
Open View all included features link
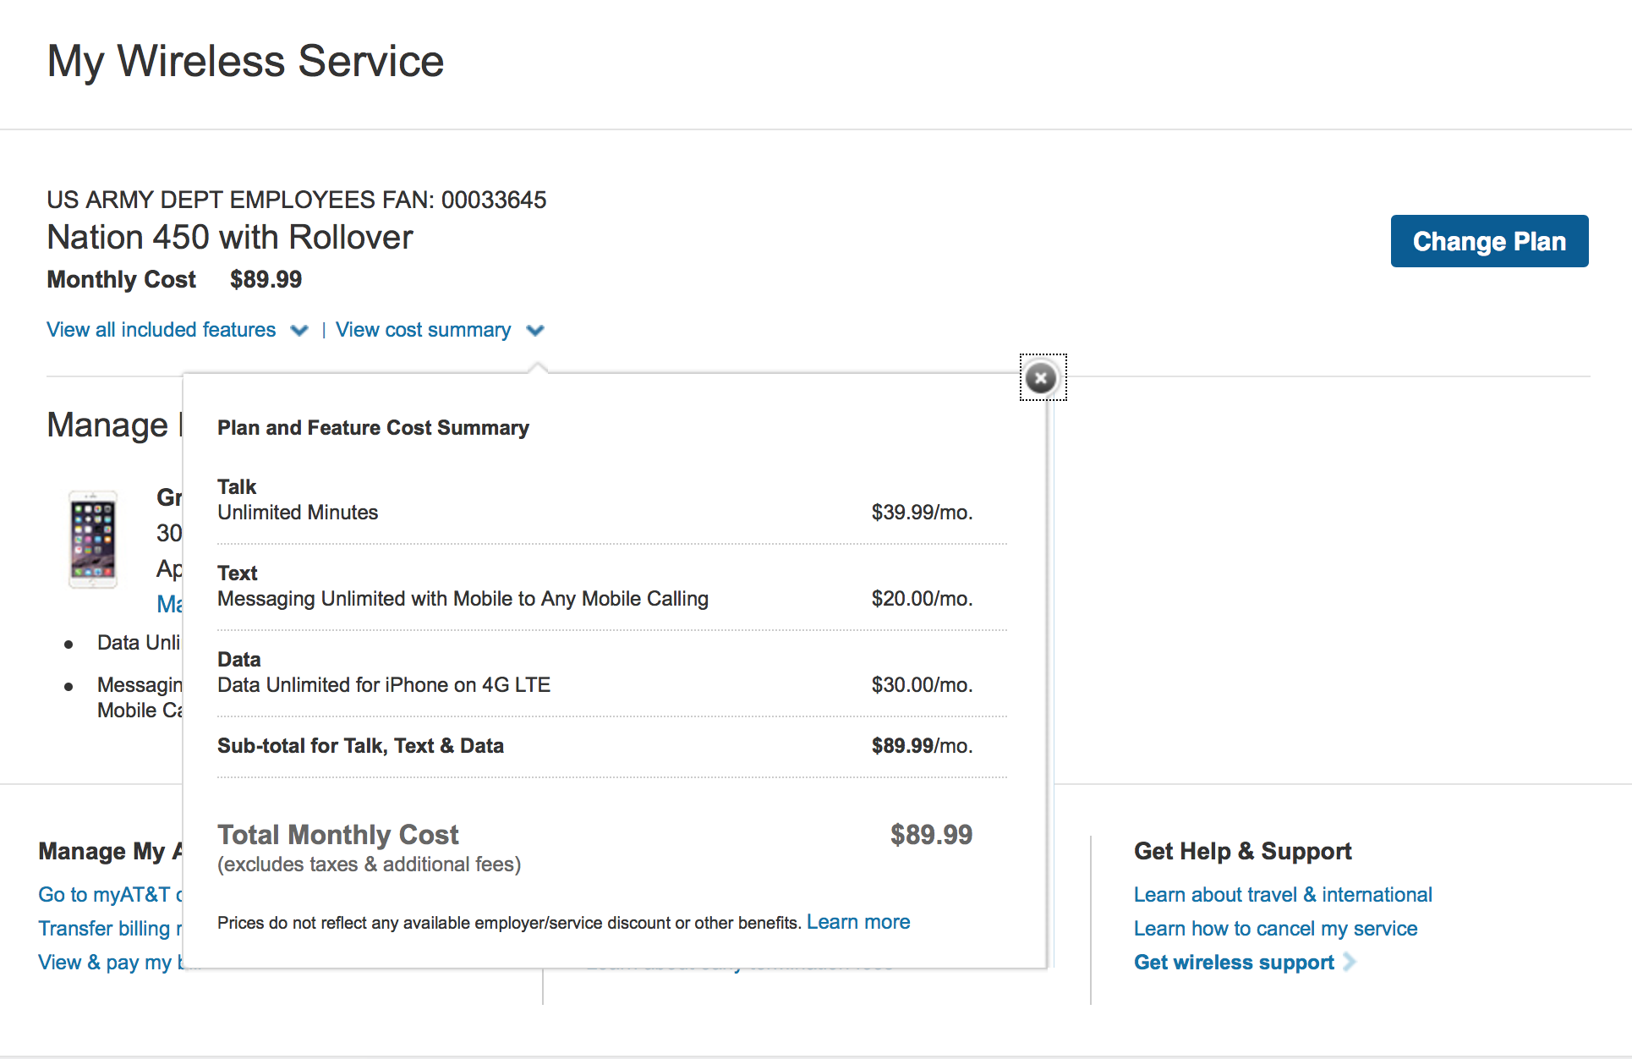point(162,330)
